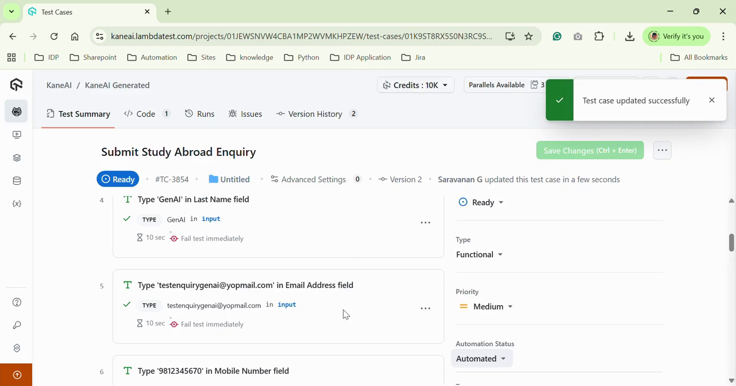The image size is (736, 386).
Task: Open three-dot menu for Last Name step
Action: click(x=425, y=222)
